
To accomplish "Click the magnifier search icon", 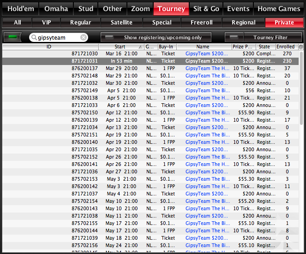I will (34, 37).
